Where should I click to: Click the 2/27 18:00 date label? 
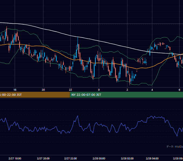15,158
